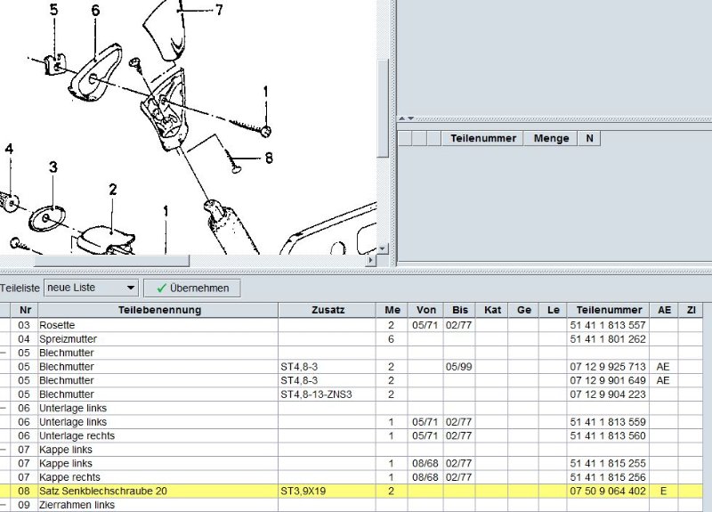Click the Teilebenennung column header
Image resolution: width=712 pixels, height=512 pixels.
coord(159,310)
